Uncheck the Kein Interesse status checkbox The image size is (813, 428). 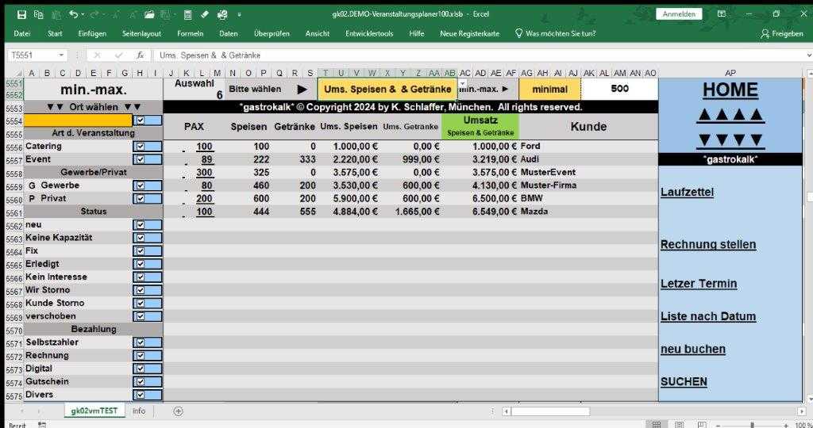(141, 277)
